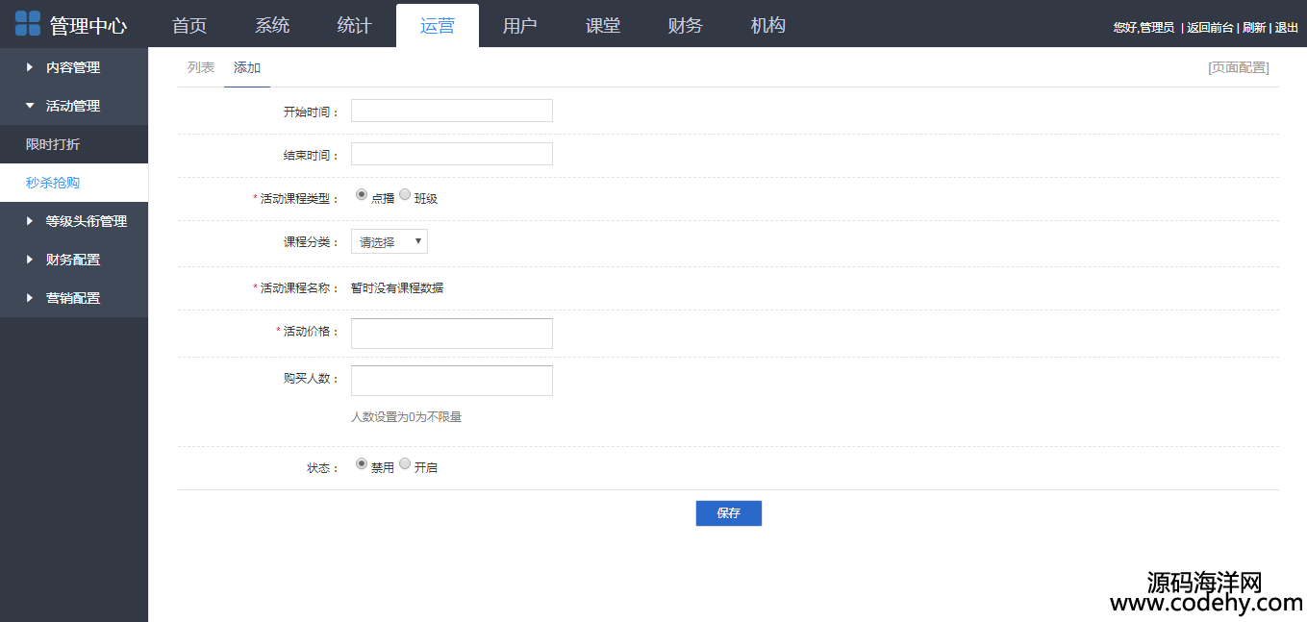Switch to the 列表 sub-tab
Screen dimensions: 1307x622
(x=201, y=67)
